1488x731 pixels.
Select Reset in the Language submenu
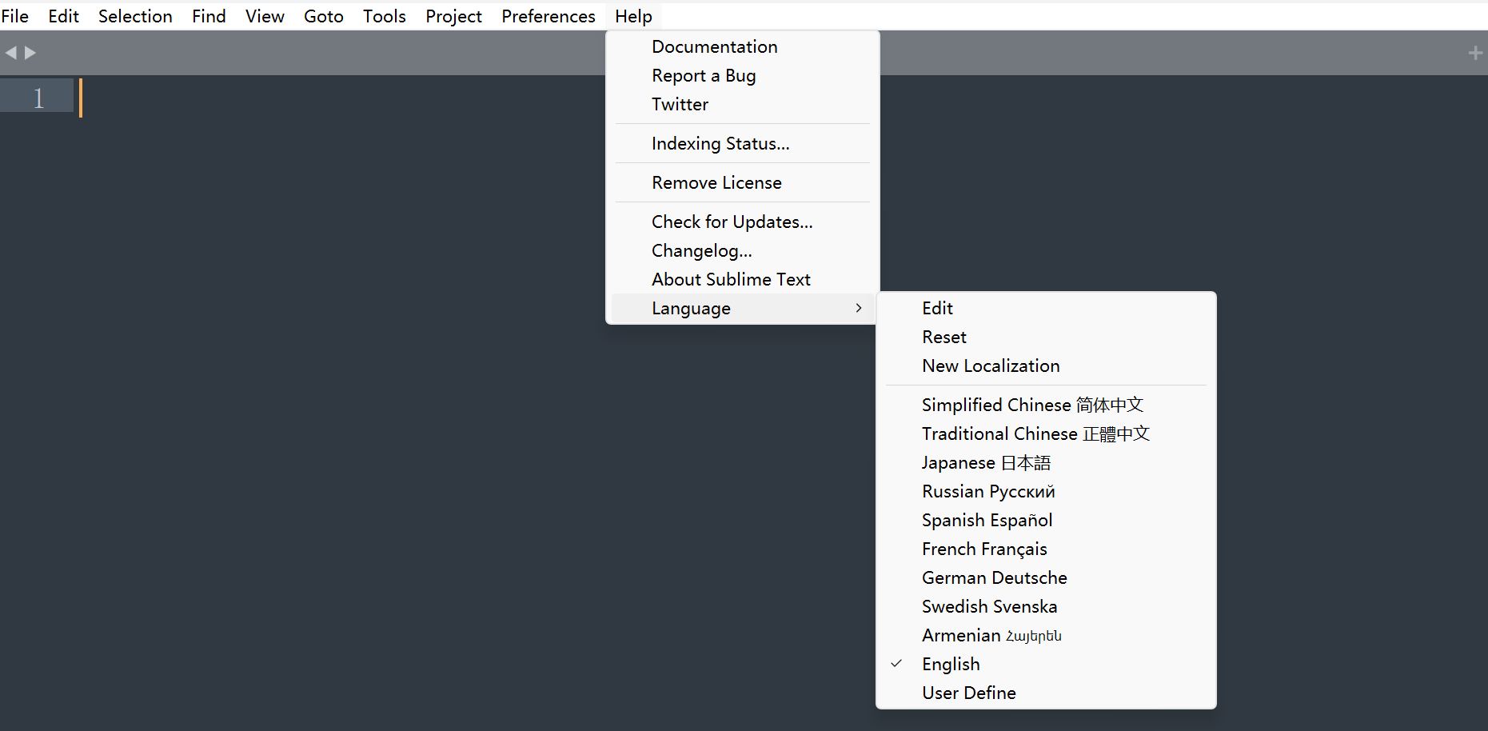click(1046, 337)
